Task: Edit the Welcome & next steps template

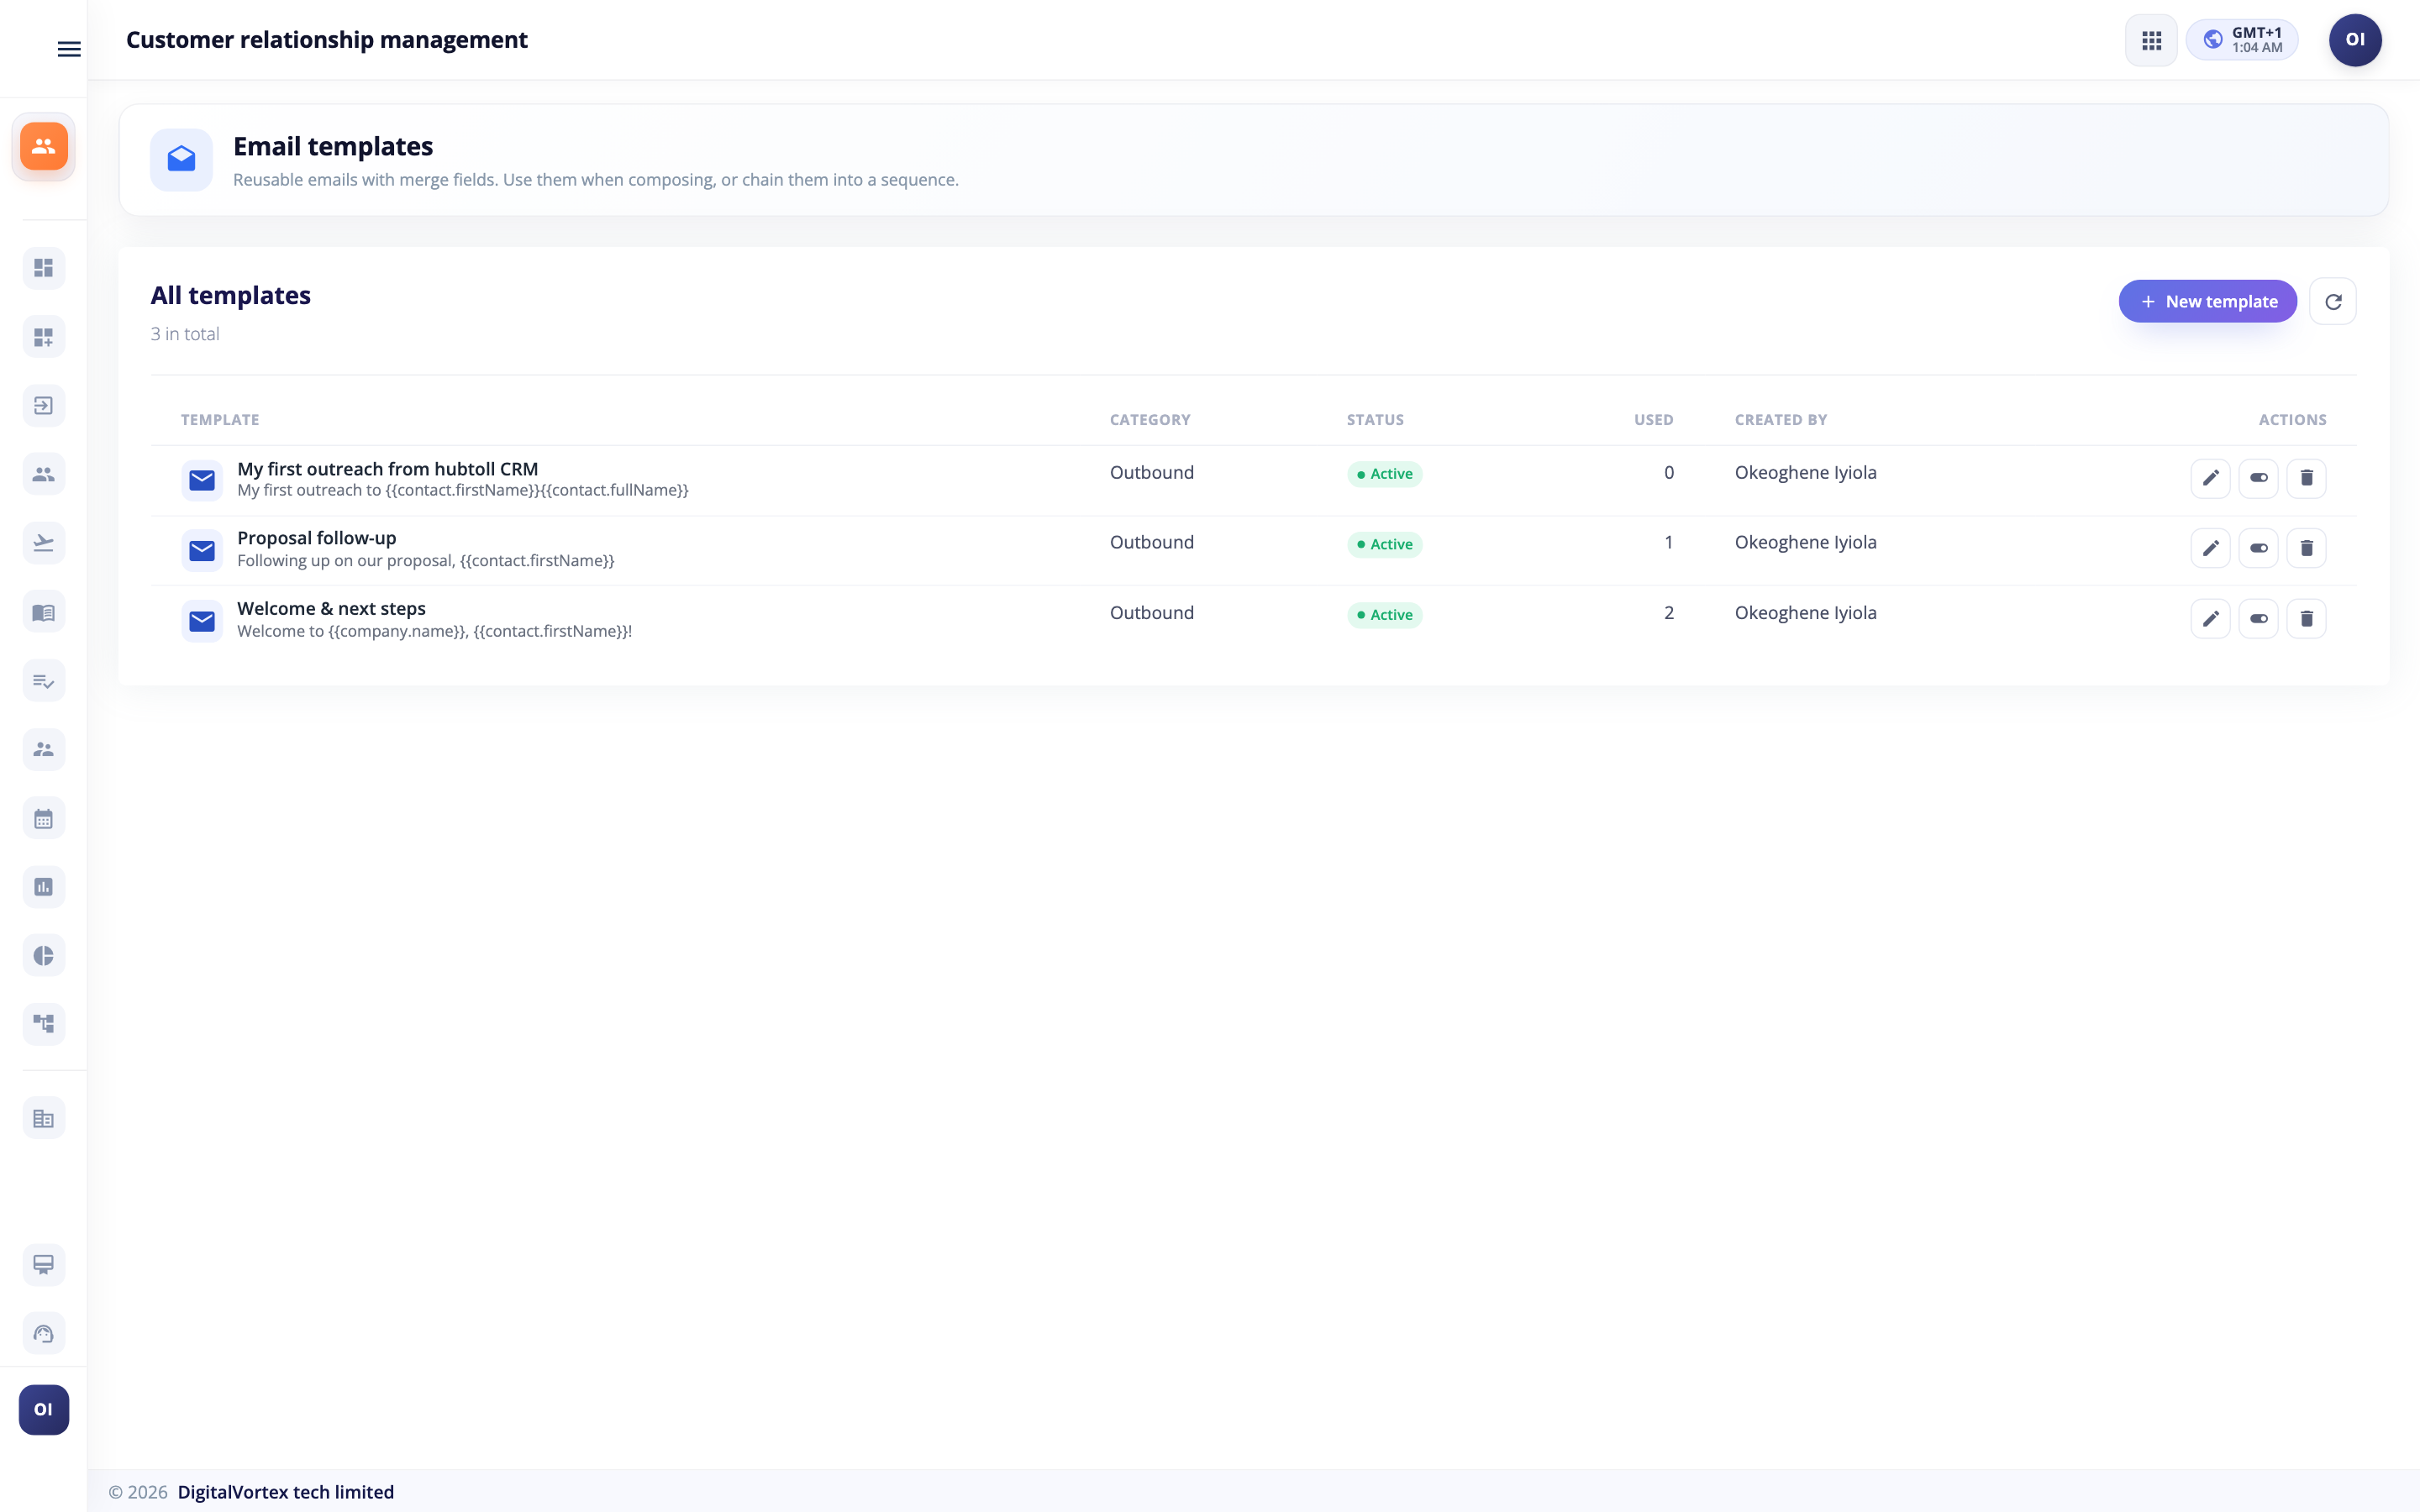Action: point(2210,619)
